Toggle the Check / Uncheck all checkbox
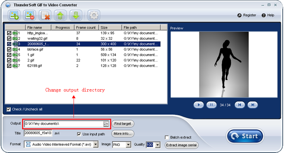 (8, 109)
